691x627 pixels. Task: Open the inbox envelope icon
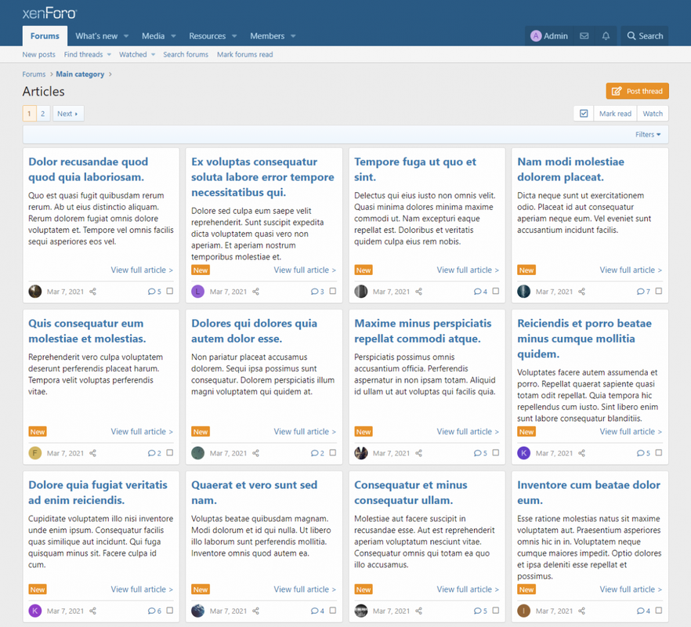(x=584, y=36)
